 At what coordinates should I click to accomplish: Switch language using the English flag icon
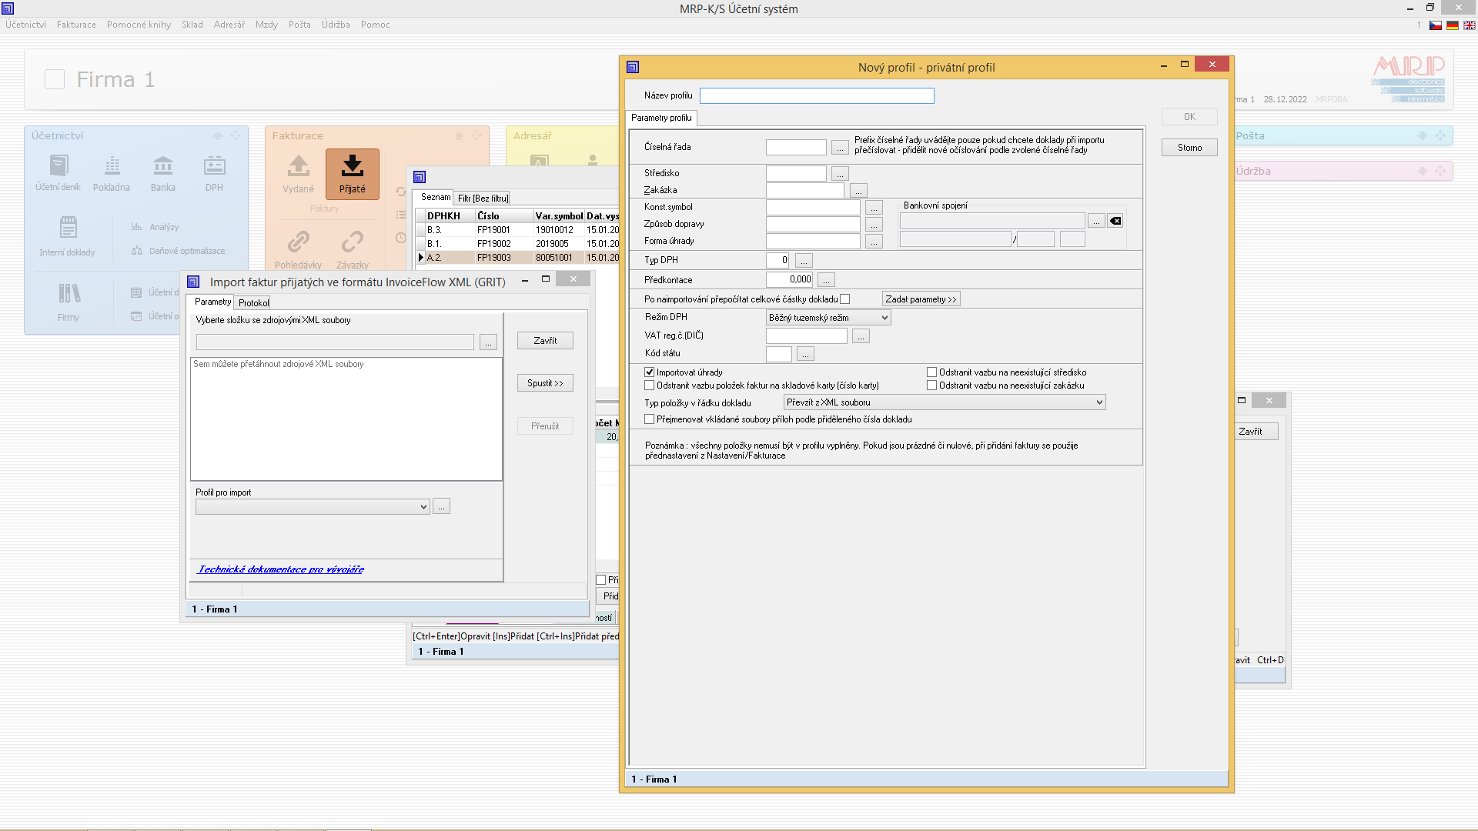1469,25
